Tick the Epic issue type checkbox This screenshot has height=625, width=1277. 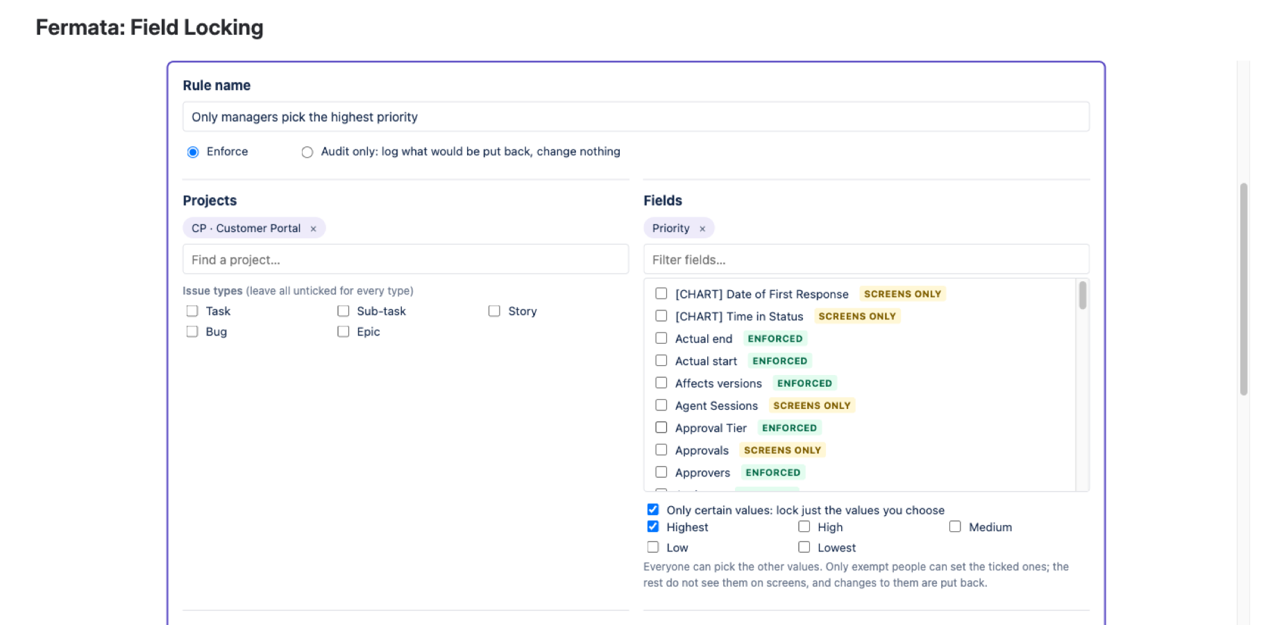(344, 332)
